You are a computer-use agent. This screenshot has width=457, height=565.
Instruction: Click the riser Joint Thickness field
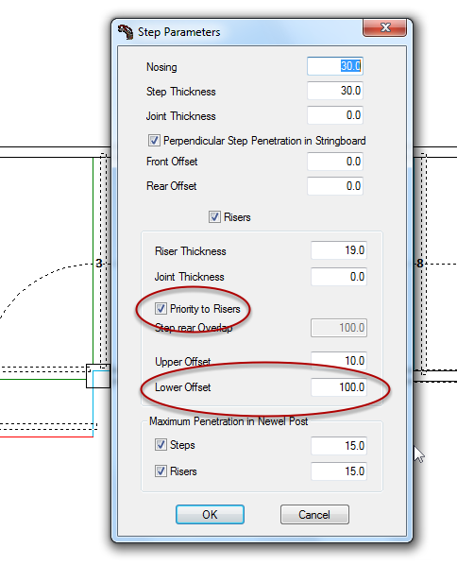pos(339,277)
